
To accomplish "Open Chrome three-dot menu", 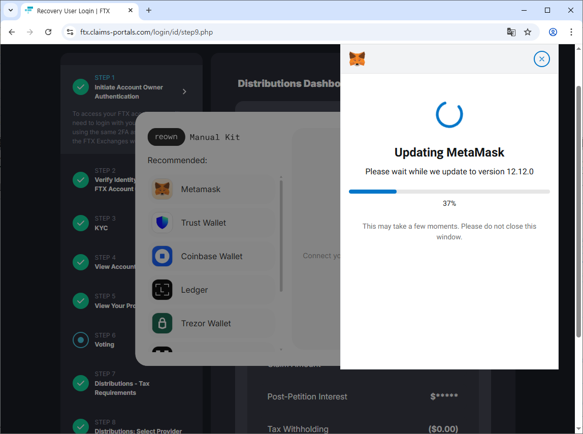I will (571, 32).
